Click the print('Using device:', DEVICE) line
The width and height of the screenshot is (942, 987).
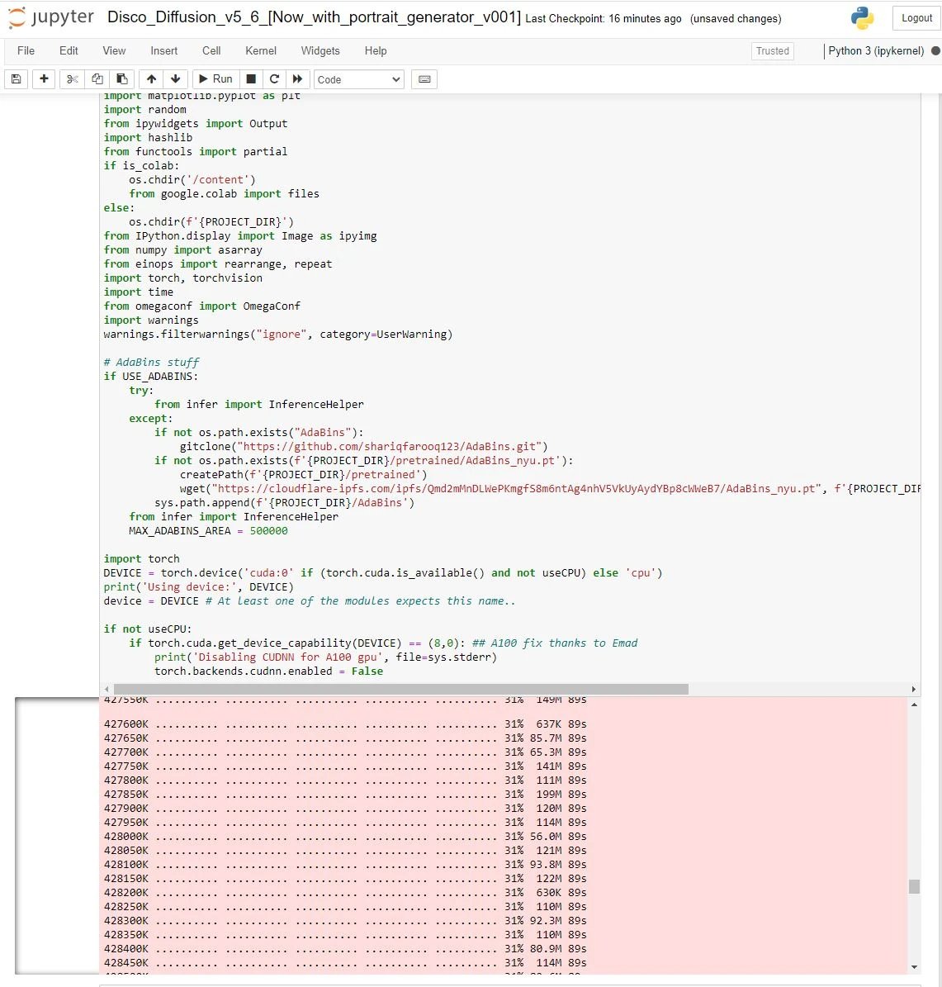tap(199, 586)
